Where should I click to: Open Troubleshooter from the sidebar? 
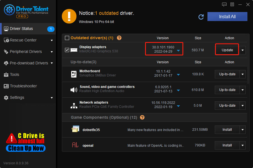[x=28, y=86]
